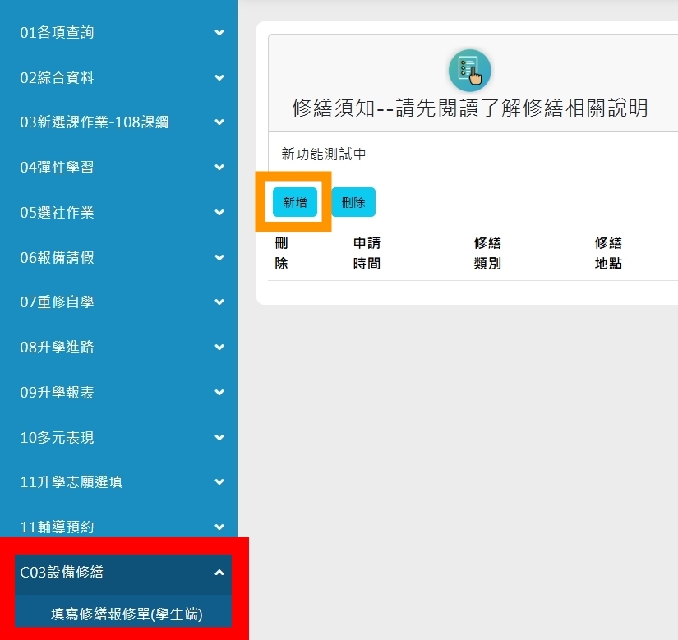Click the 申請時間 column header
Image resolution: width=678 pixels, height=640 pixels.
click(x=367, y=253)
